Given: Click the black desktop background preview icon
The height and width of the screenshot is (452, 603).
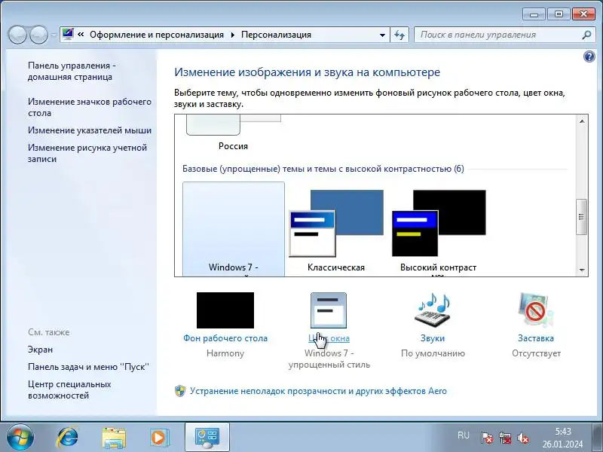Looking at the screenshot, I should (225, 310).
